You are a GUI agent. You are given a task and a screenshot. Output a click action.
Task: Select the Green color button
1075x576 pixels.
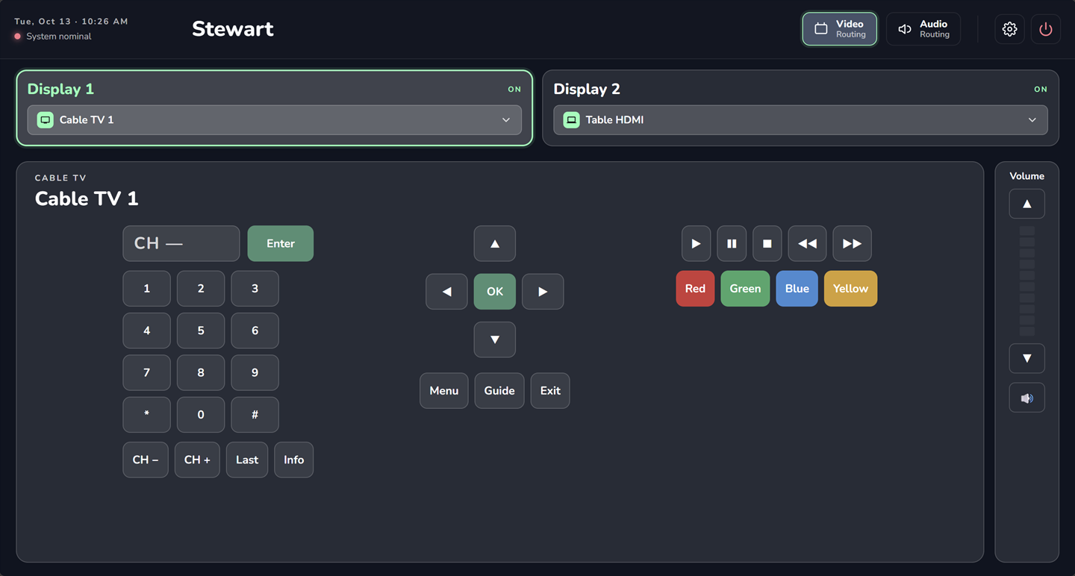click(745, 289)
